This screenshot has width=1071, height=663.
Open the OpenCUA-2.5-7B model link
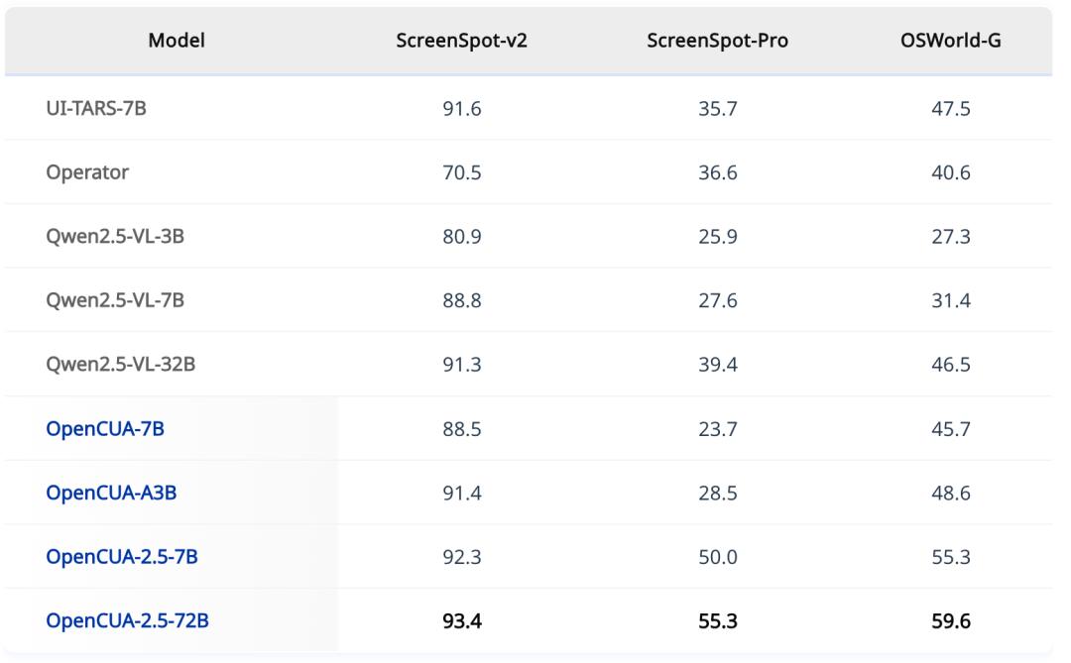click(122, 557)
